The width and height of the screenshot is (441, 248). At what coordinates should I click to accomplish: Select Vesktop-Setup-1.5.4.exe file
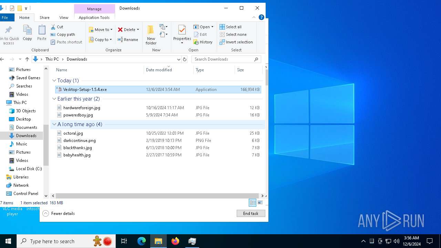158,90
